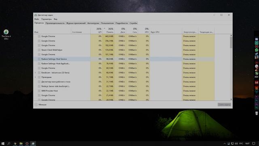Open Photoshop (Ps) from side dock
Viewport: 259px width, 146px height.
pos(257,101)
